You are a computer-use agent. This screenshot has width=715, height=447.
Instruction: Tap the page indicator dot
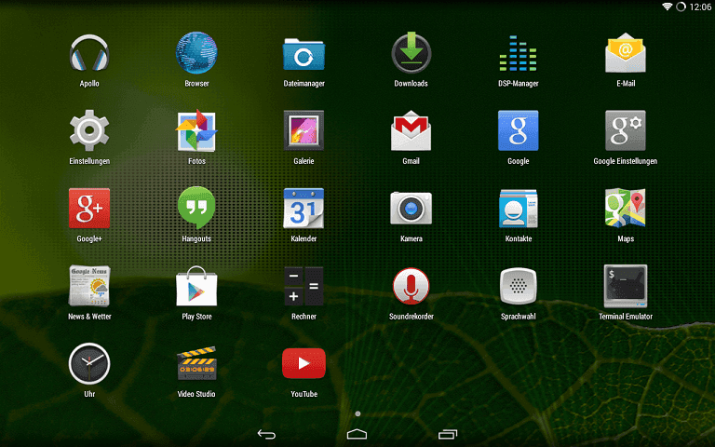[357, 413]
